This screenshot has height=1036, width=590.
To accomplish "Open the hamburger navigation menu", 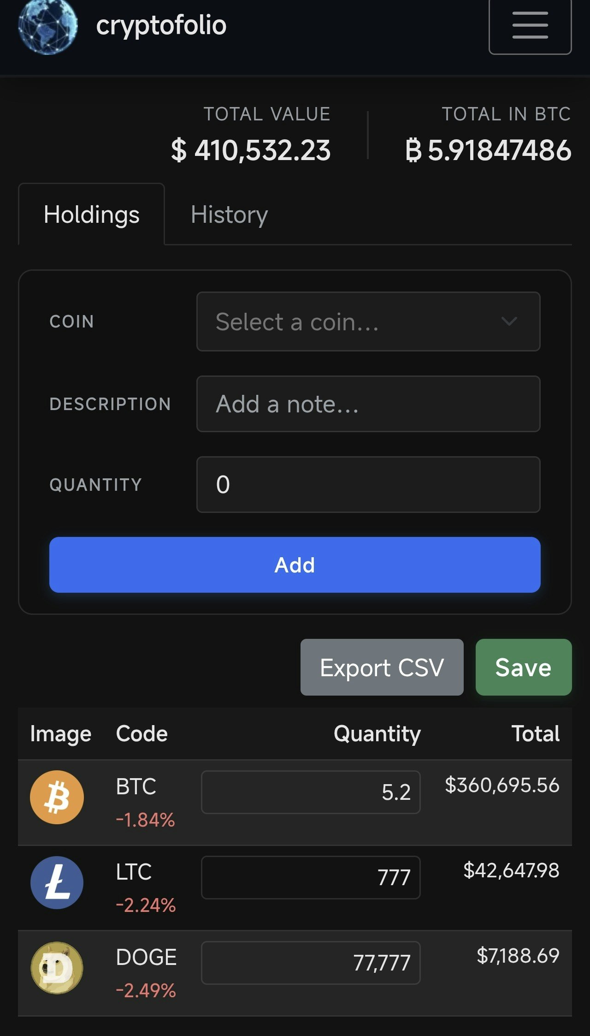I will click(529, 26).
